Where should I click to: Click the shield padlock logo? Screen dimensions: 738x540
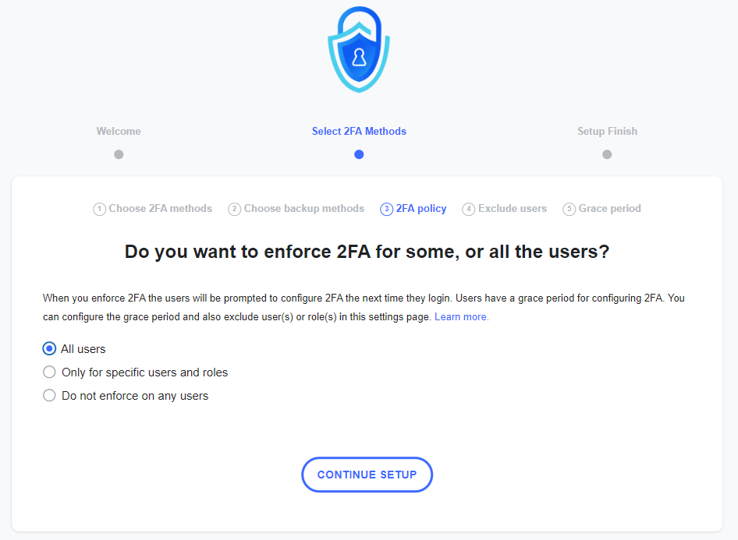(x=359, y=51)
